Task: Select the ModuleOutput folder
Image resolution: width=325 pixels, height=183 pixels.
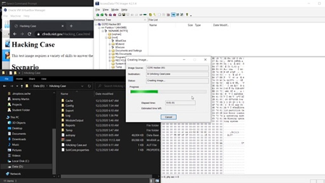Action: click(74, 120)
